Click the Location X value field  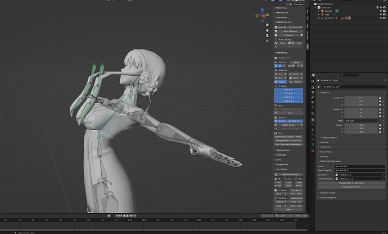pos(361,98)
